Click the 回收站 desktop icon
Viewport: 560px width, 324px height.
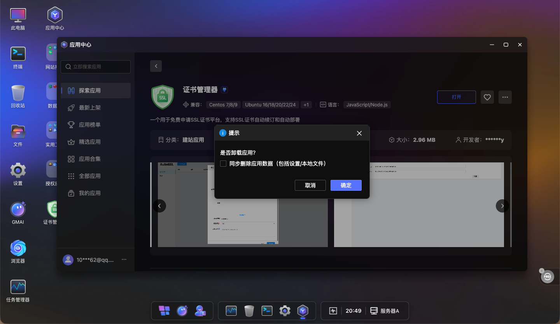18,97
